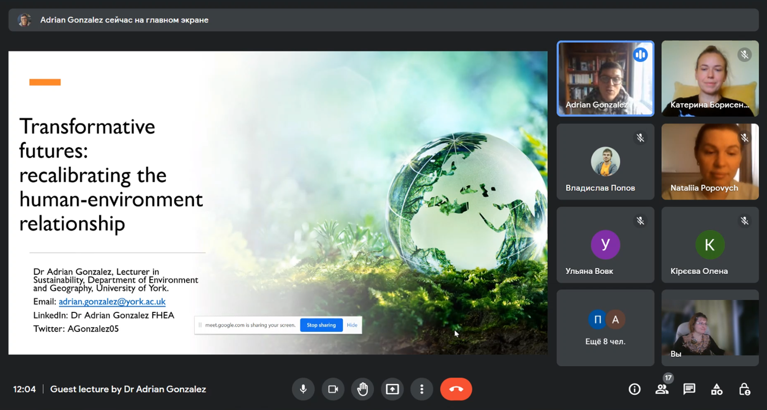Expand the 'Ещё 8 чел.' participants tile
The width and height of the screenshot is (767, 410).
605,328
